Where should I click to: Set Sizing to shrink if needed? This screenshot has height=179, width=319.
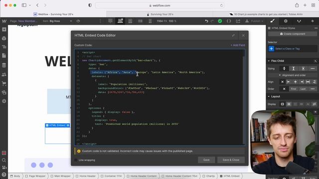pyautogui.click(x=284, y=69)
